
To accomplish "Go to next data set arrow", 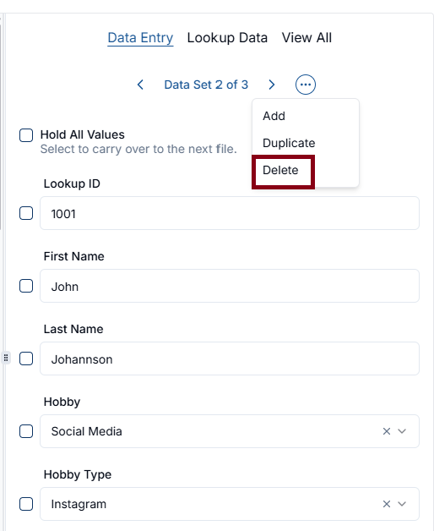I will [271, 85].
